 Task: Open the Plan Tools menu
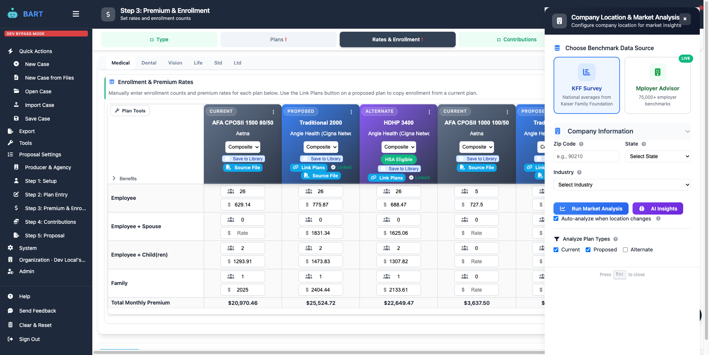[130, 111]
